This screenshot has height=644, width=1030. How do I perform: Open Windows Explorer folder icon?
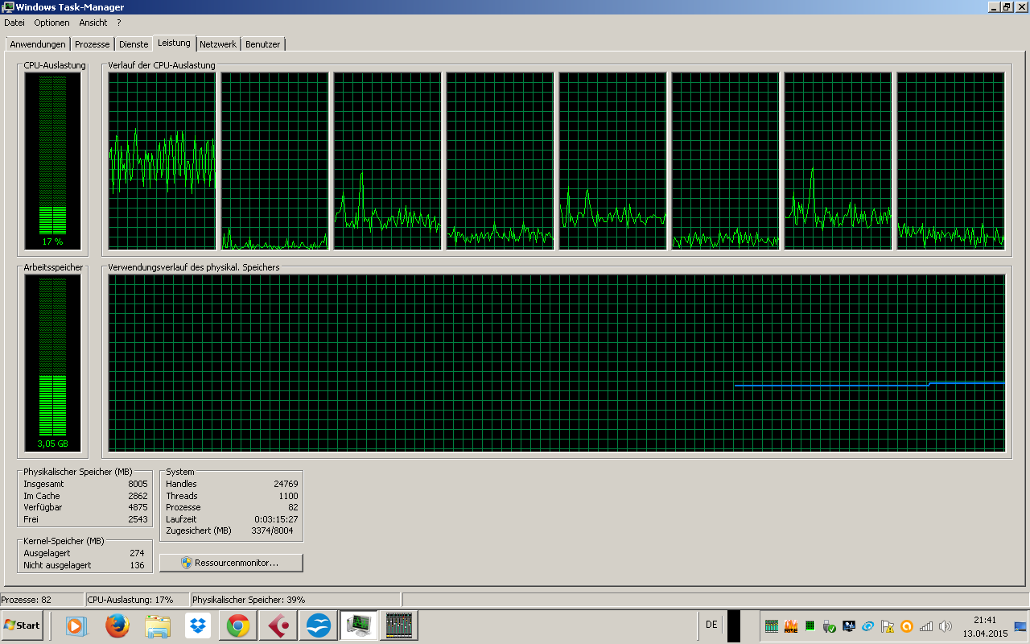coord(158,625)
